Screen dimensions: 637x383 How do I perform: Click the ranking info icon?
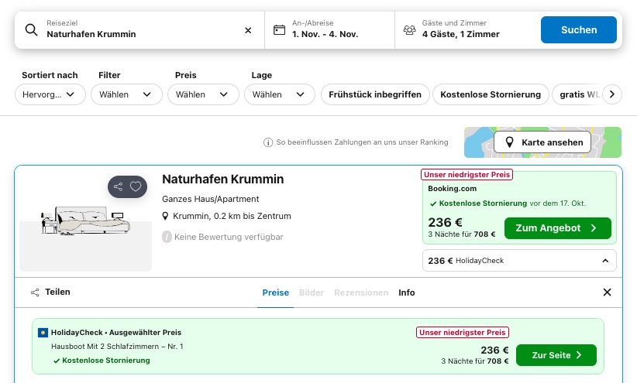[267, 142]
